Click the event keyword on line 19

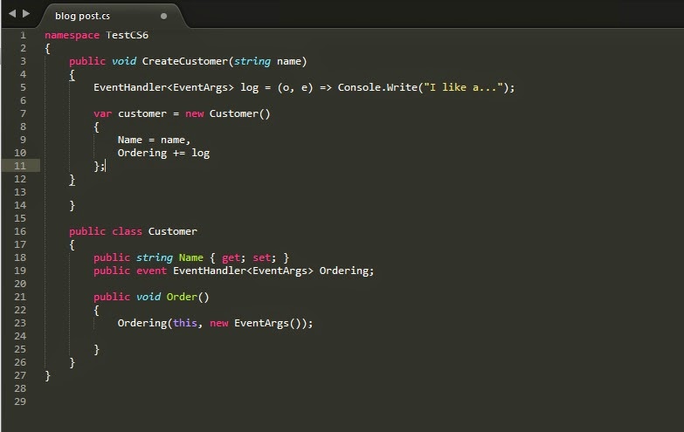click(x=151, y=271)
